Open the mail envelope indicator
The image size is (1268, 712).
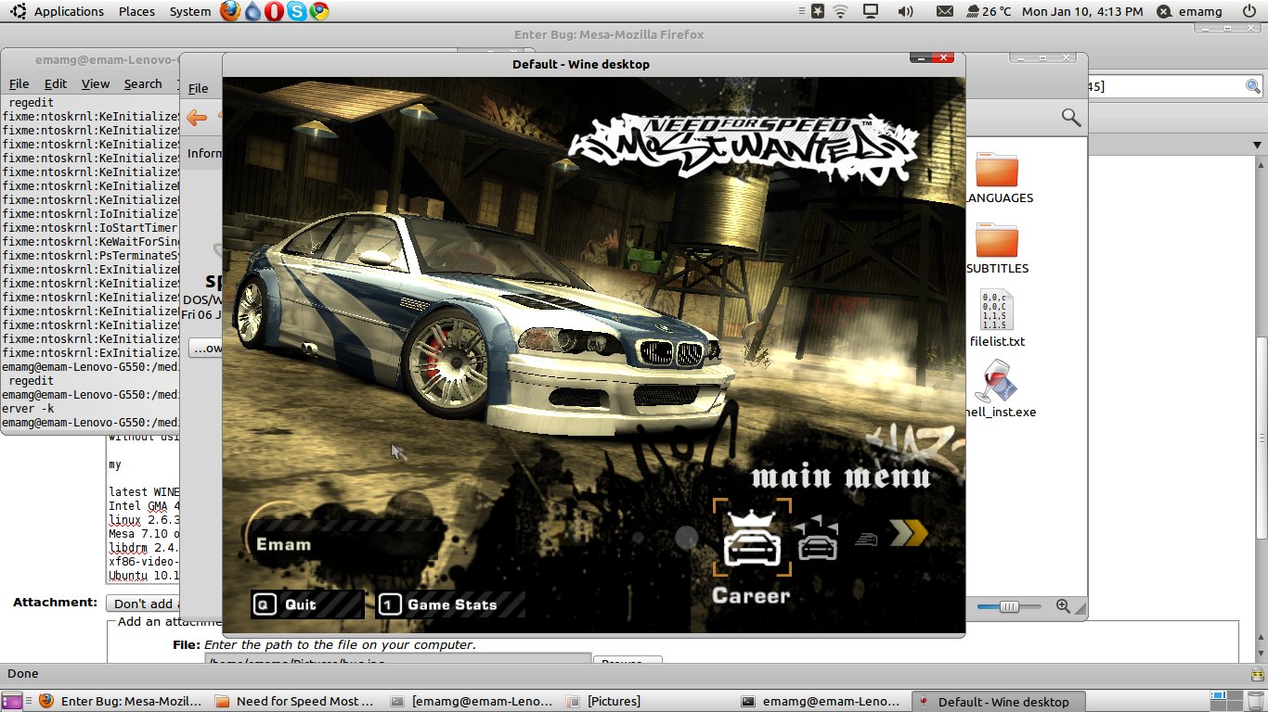point(944,11)
